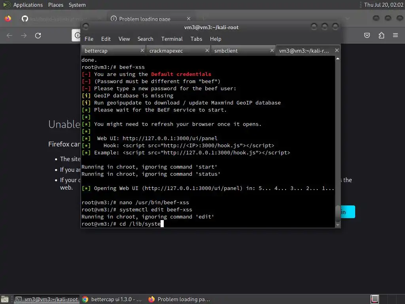
Task: Click Firefox back arrow button
Action: [9, 35]
